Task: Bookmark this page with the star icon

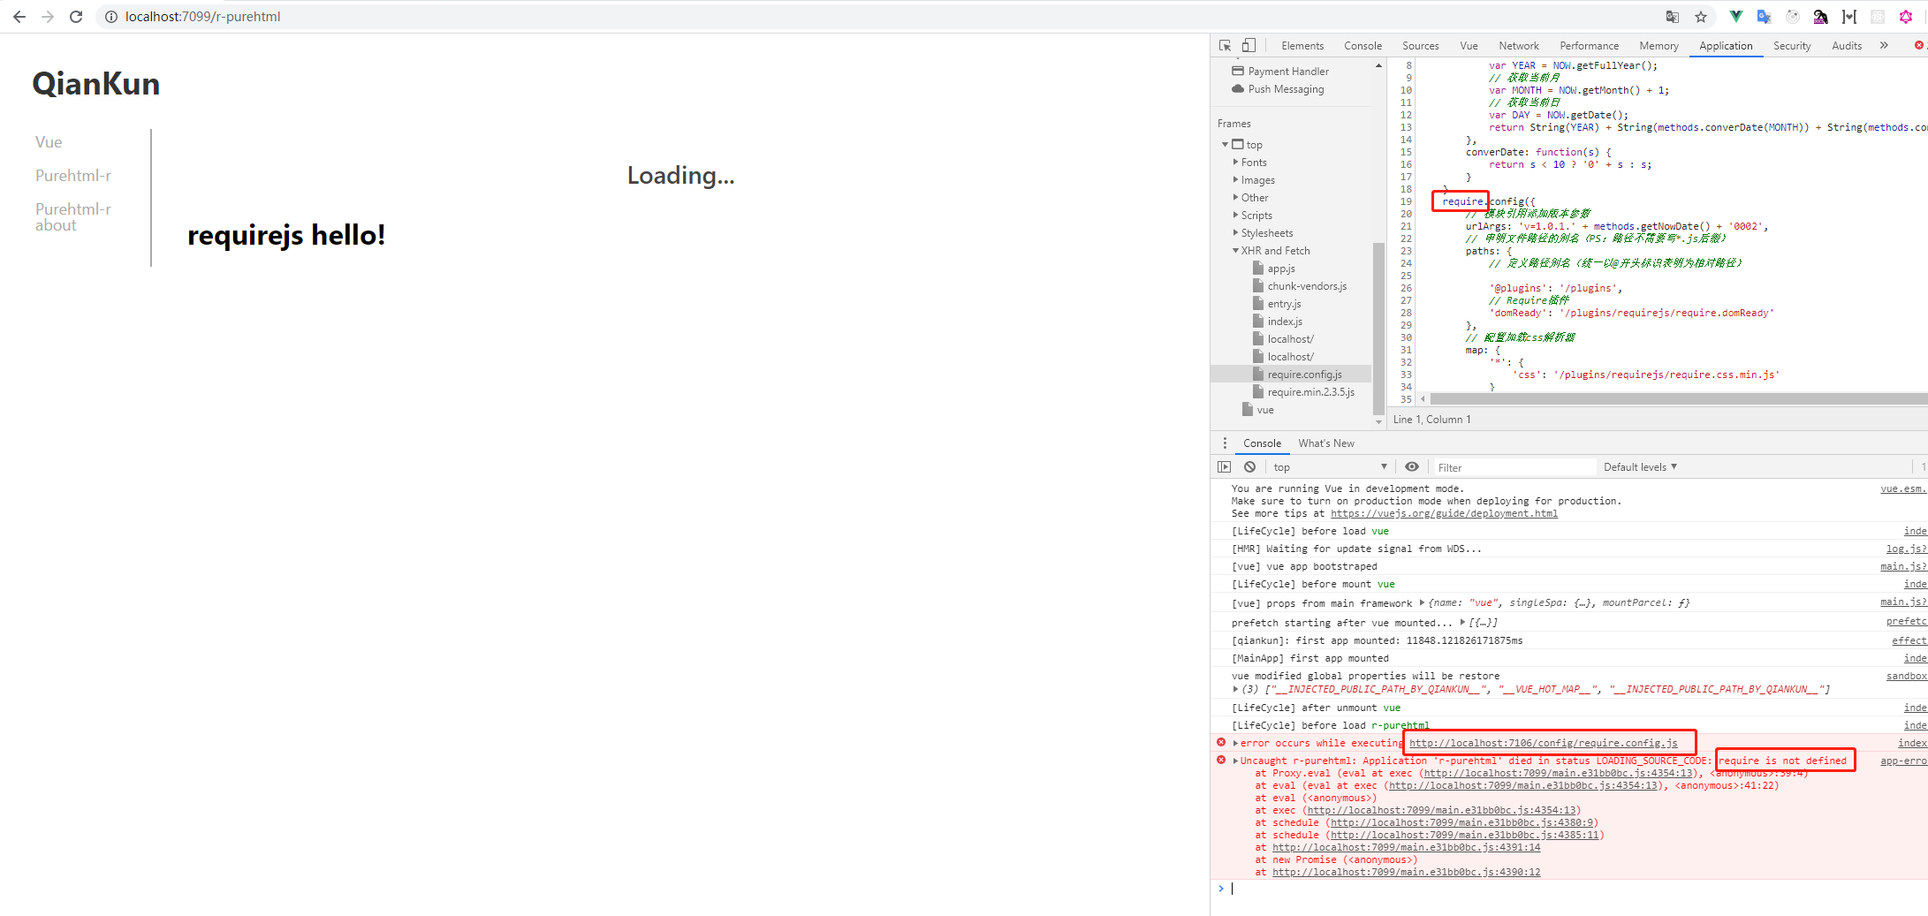Action: pos(1701,17)
